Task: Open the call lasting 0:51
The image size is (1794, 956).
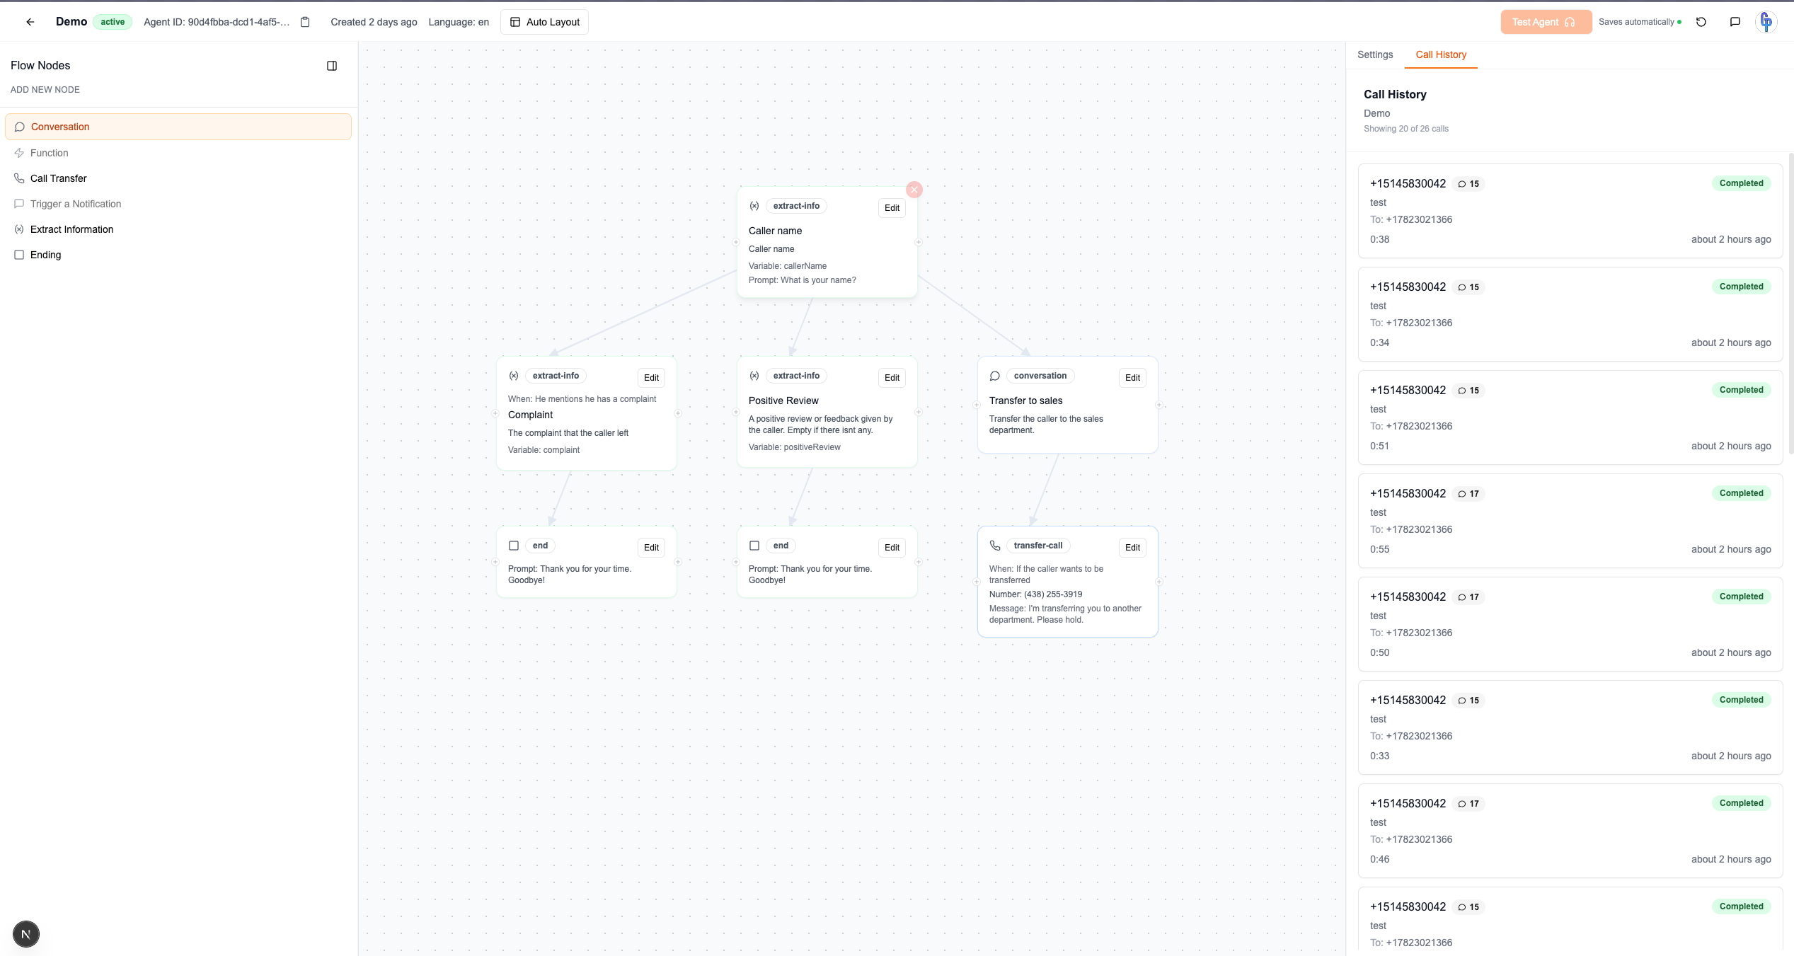Action: point(1570,417)
